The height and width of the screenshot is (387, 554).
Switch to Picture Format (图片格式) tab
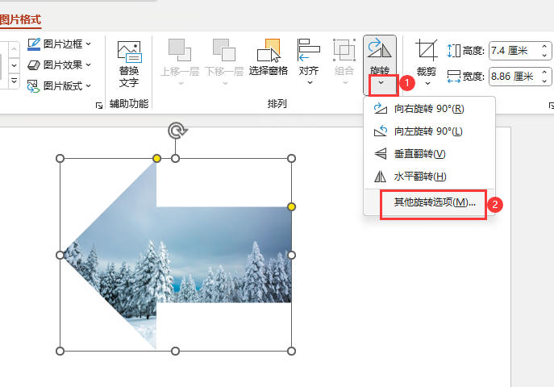20,19
